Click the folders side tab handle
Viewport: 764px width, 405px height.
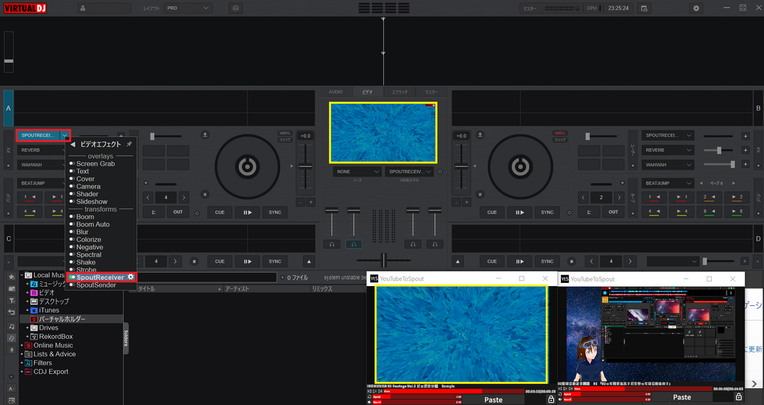pos(126,337)
